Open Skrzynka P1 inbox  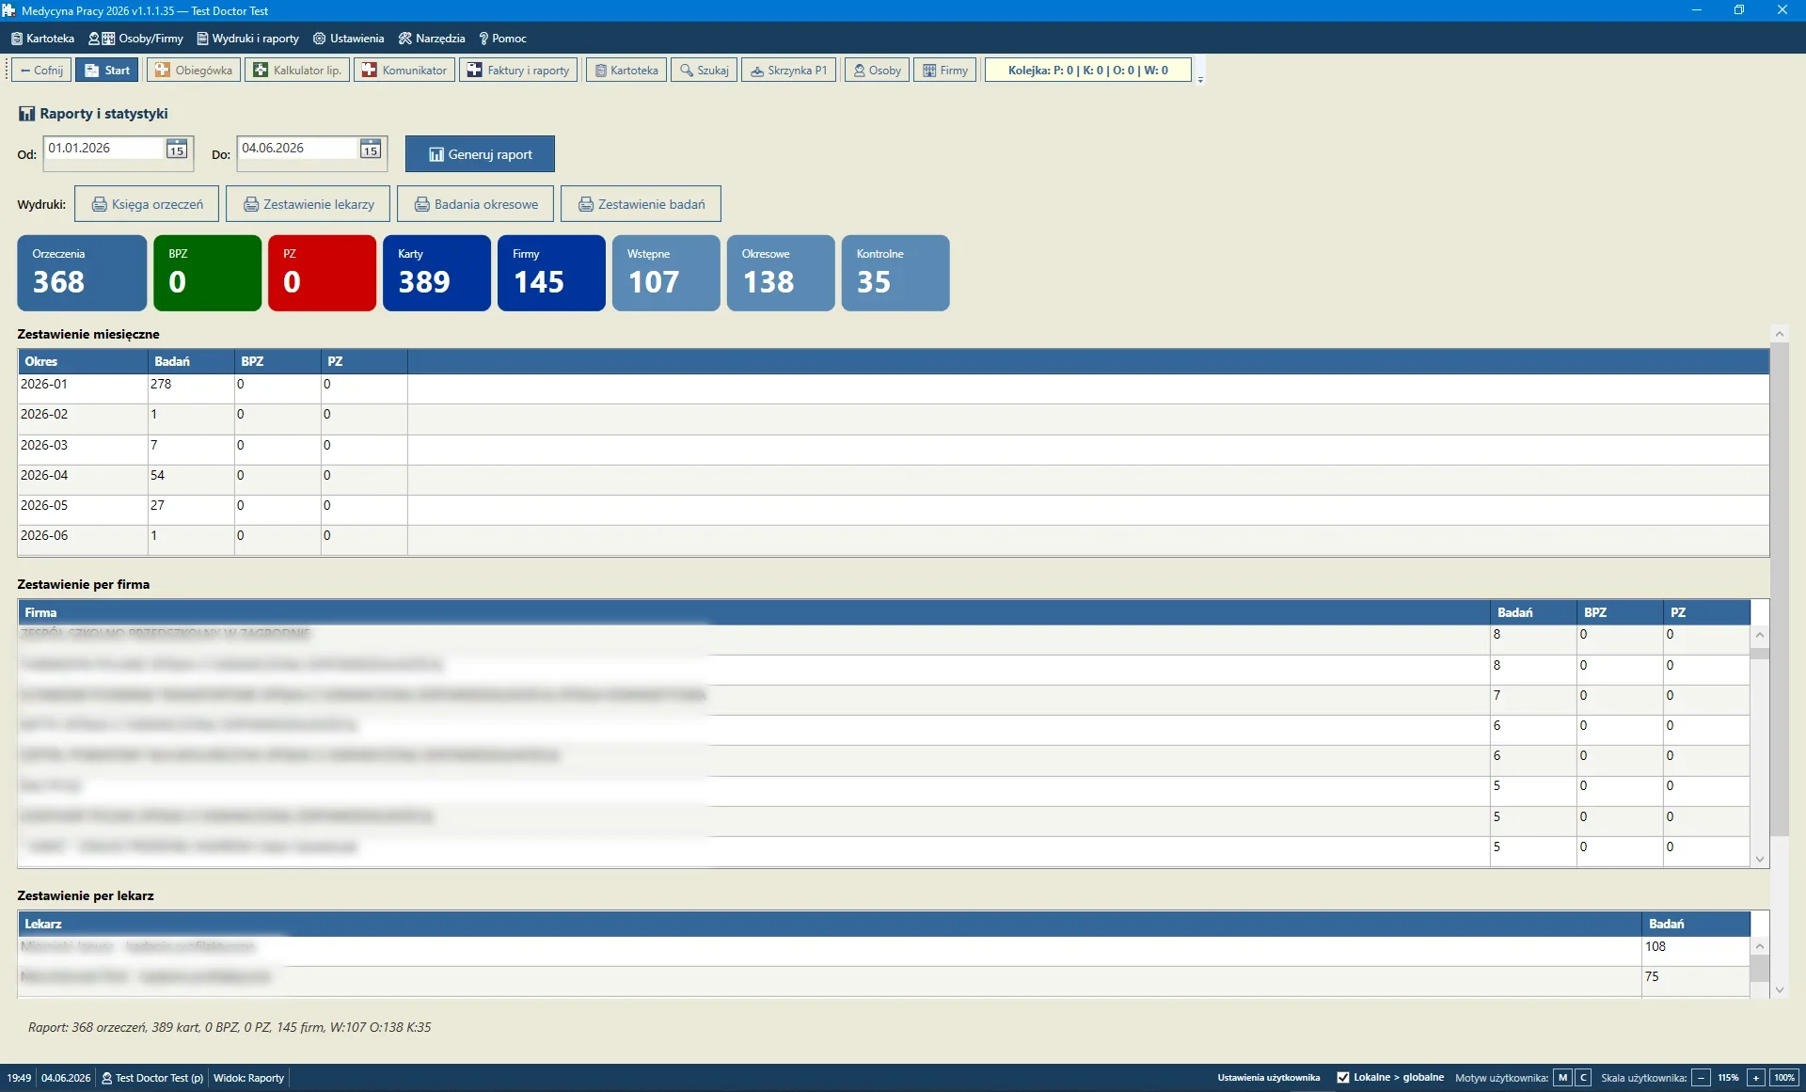point(788,71)
